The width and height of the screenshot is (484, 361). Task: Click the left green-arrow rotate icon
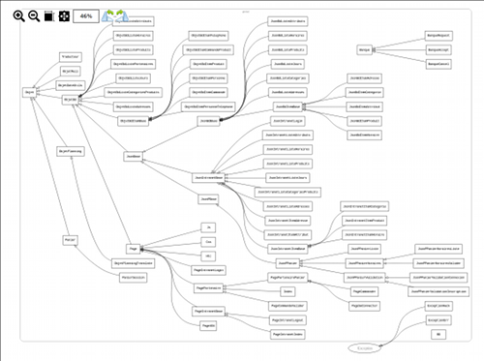(108, 15)
